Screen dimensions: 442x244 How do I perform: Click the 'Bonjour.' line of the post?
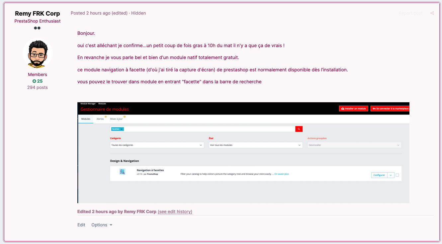coord(86,33)
